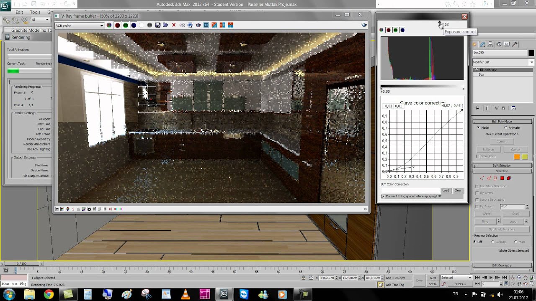Image resolution: width=536 pixels, height=301 pixels.
Task: Click the LUT file path field
Action: point(410,191)
